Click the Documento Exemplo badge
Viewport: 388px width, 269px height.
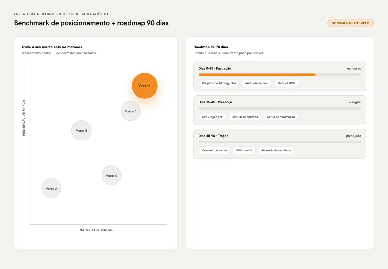point(350,23)
